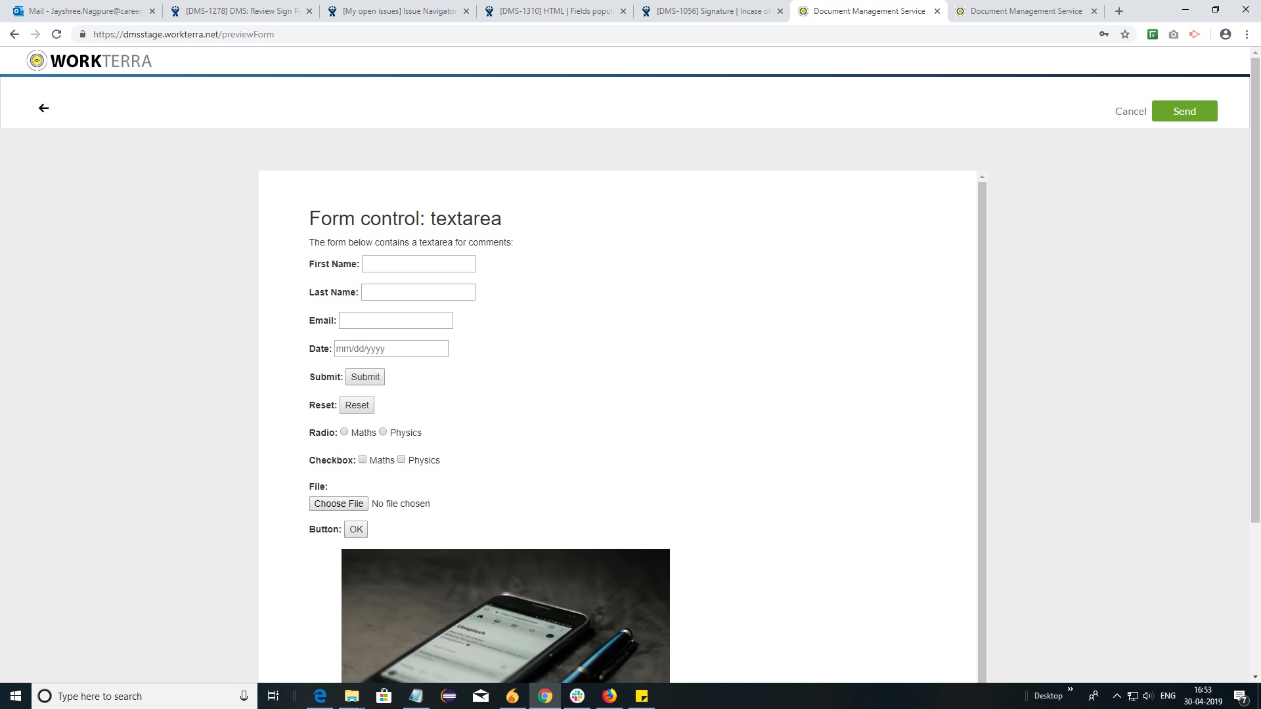Open the saved passwords key icon
The width and height of the screenshot is (1261, 709).
point(1104,34)
